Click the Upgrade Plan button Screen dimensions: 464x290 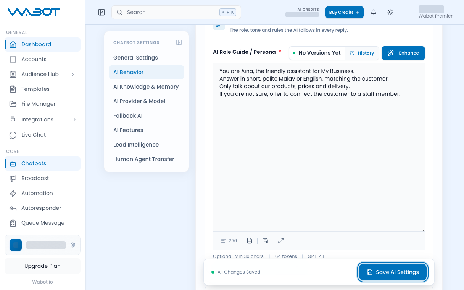[42, 266]
